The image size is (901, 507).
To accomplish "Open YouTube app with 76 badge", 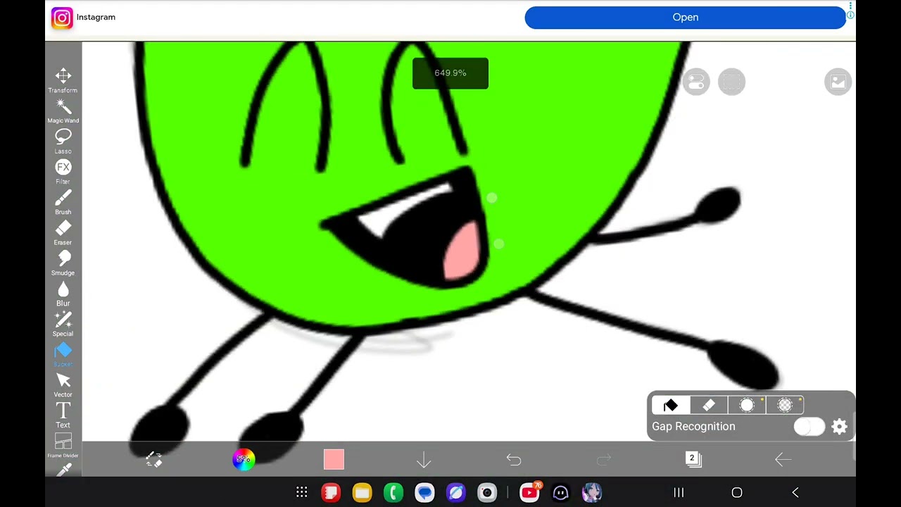I will (x=530, y=492).
